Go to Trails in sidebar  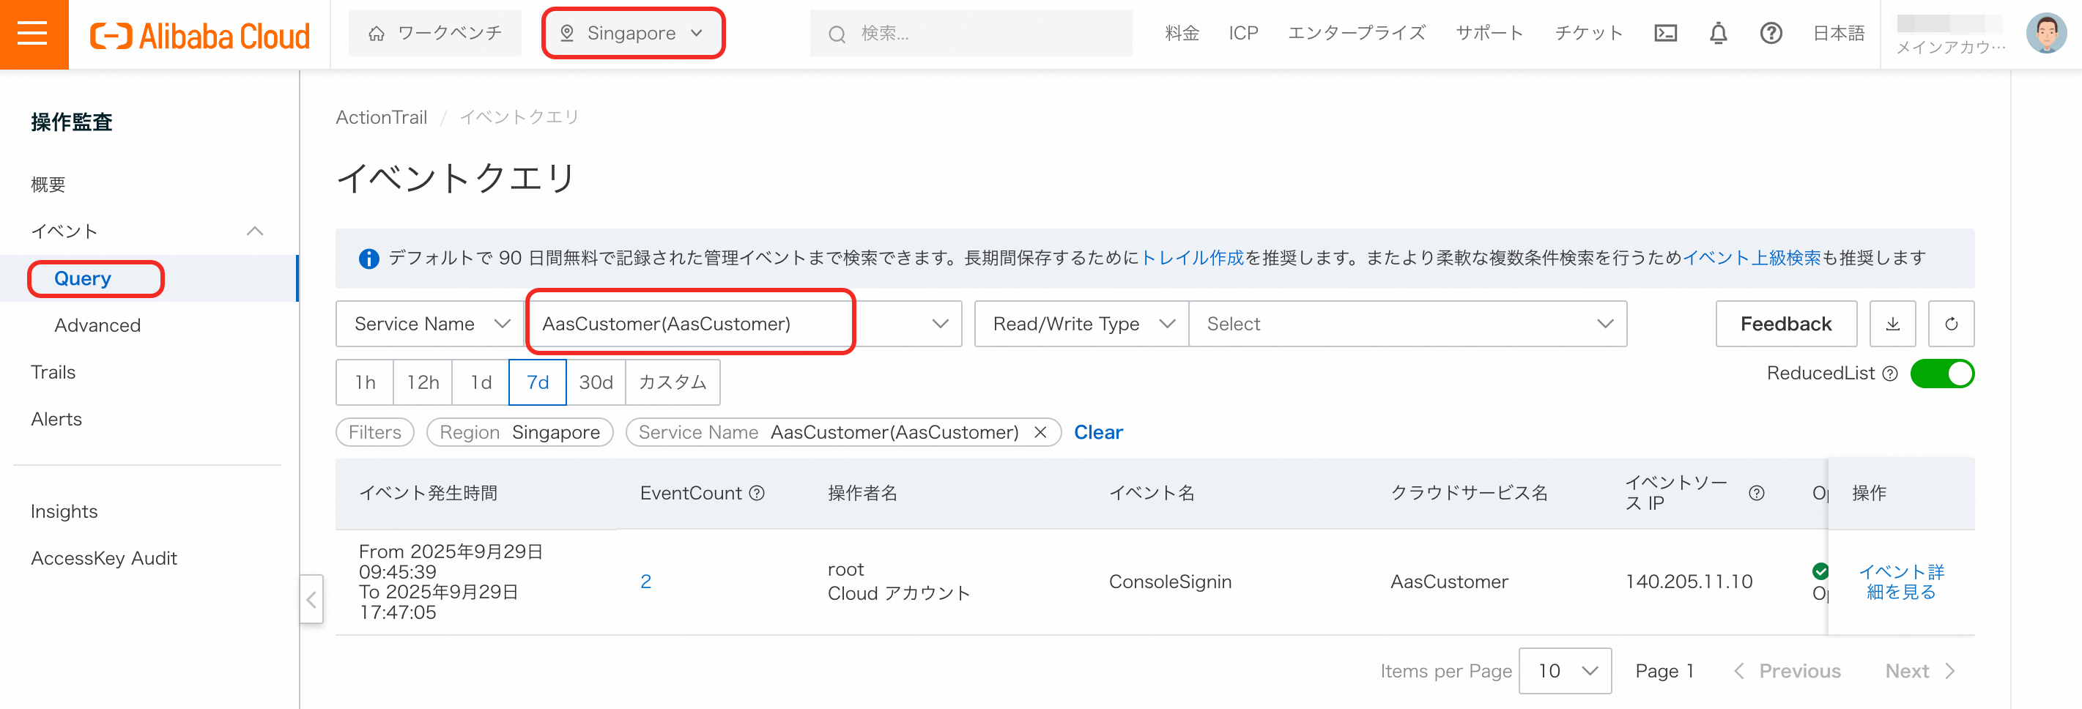pyautogui.click(x=53, y=372)
